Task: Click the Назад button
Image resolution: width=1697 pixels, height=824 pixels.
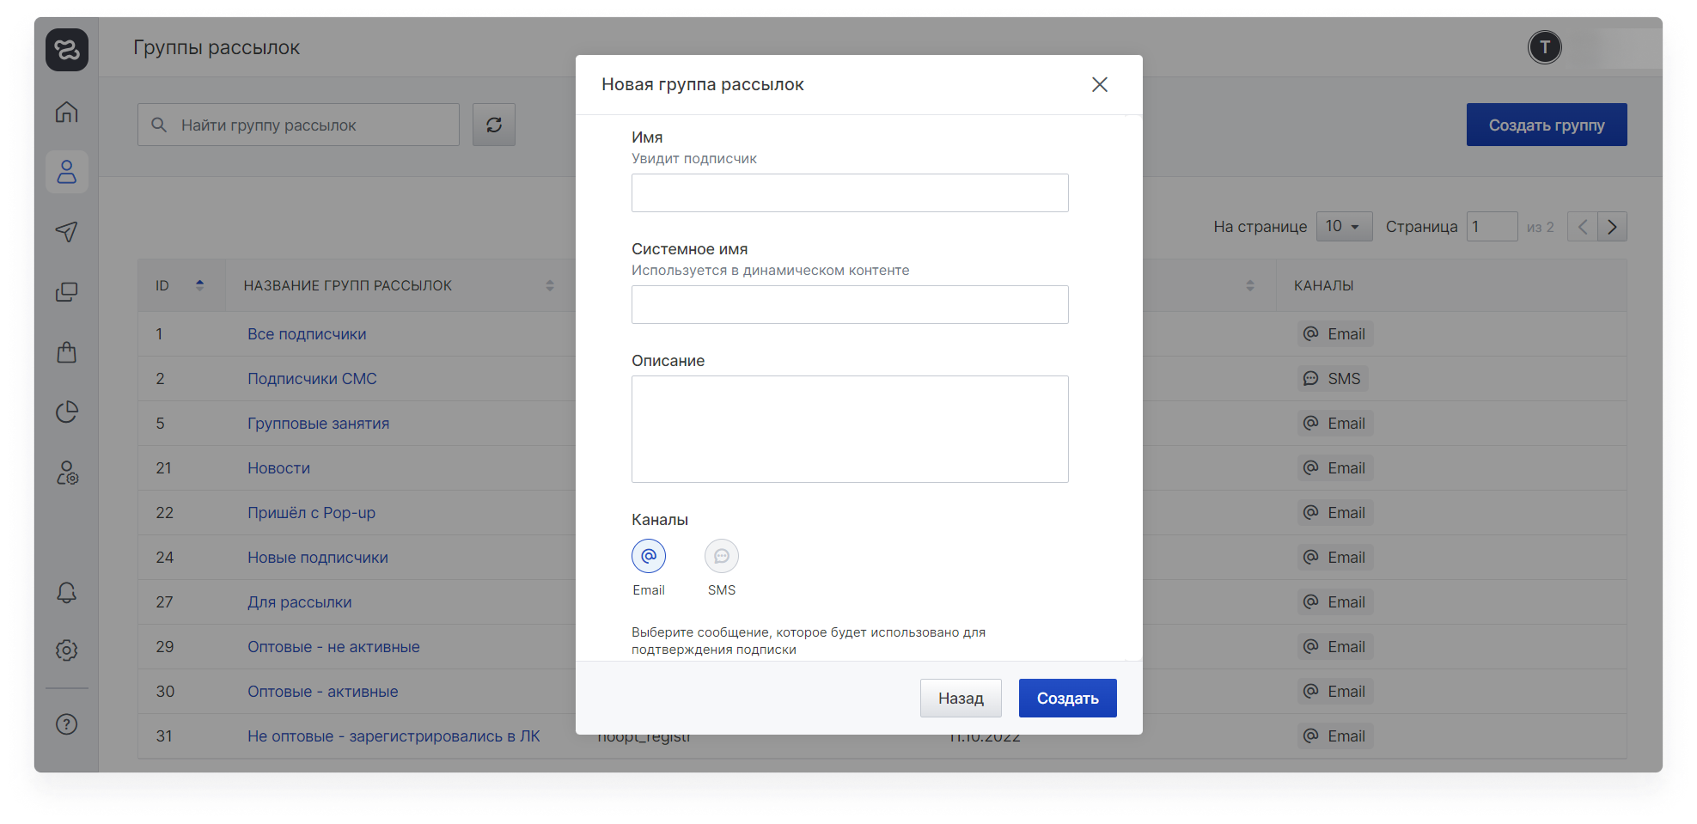Action: point(961,699)
